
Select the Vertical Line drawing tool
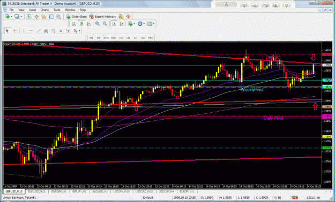pos(24,31)
